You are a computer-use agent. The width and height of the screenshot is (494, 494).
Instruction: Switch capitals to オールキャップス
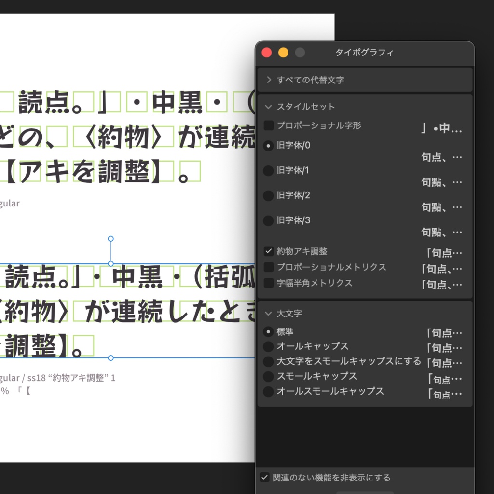pyautogui.click(x=268, y=346)
